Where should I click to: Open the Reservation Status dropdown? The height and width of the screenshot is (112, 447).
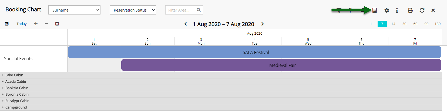tap(133, 10)
